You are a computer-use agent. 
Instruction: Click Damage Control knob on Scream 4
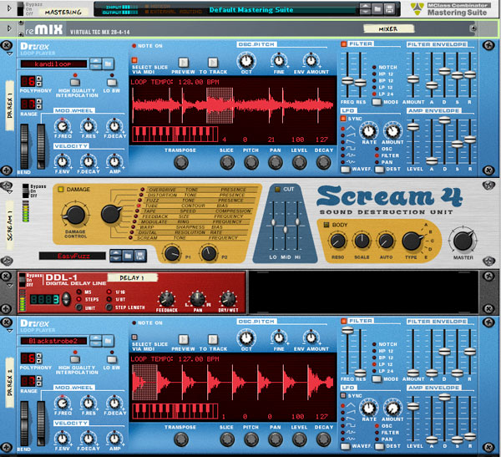point(75,215)
